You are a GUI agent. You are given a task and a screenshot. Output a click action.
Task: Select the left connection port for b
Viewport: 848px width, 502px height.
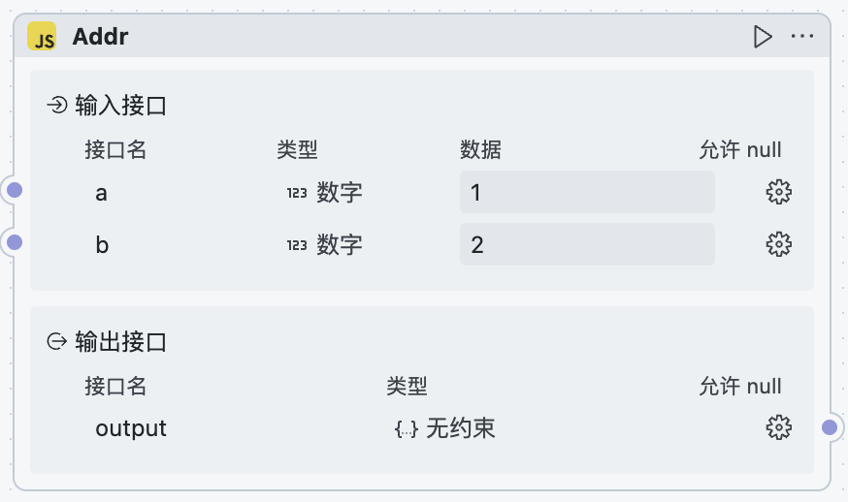point(15,241)
